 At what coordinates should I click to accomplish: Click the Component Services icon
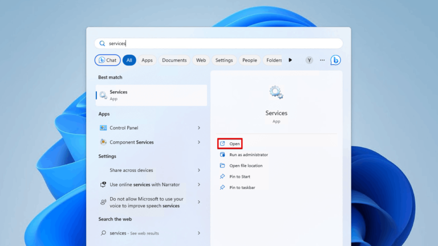point(103,142)
